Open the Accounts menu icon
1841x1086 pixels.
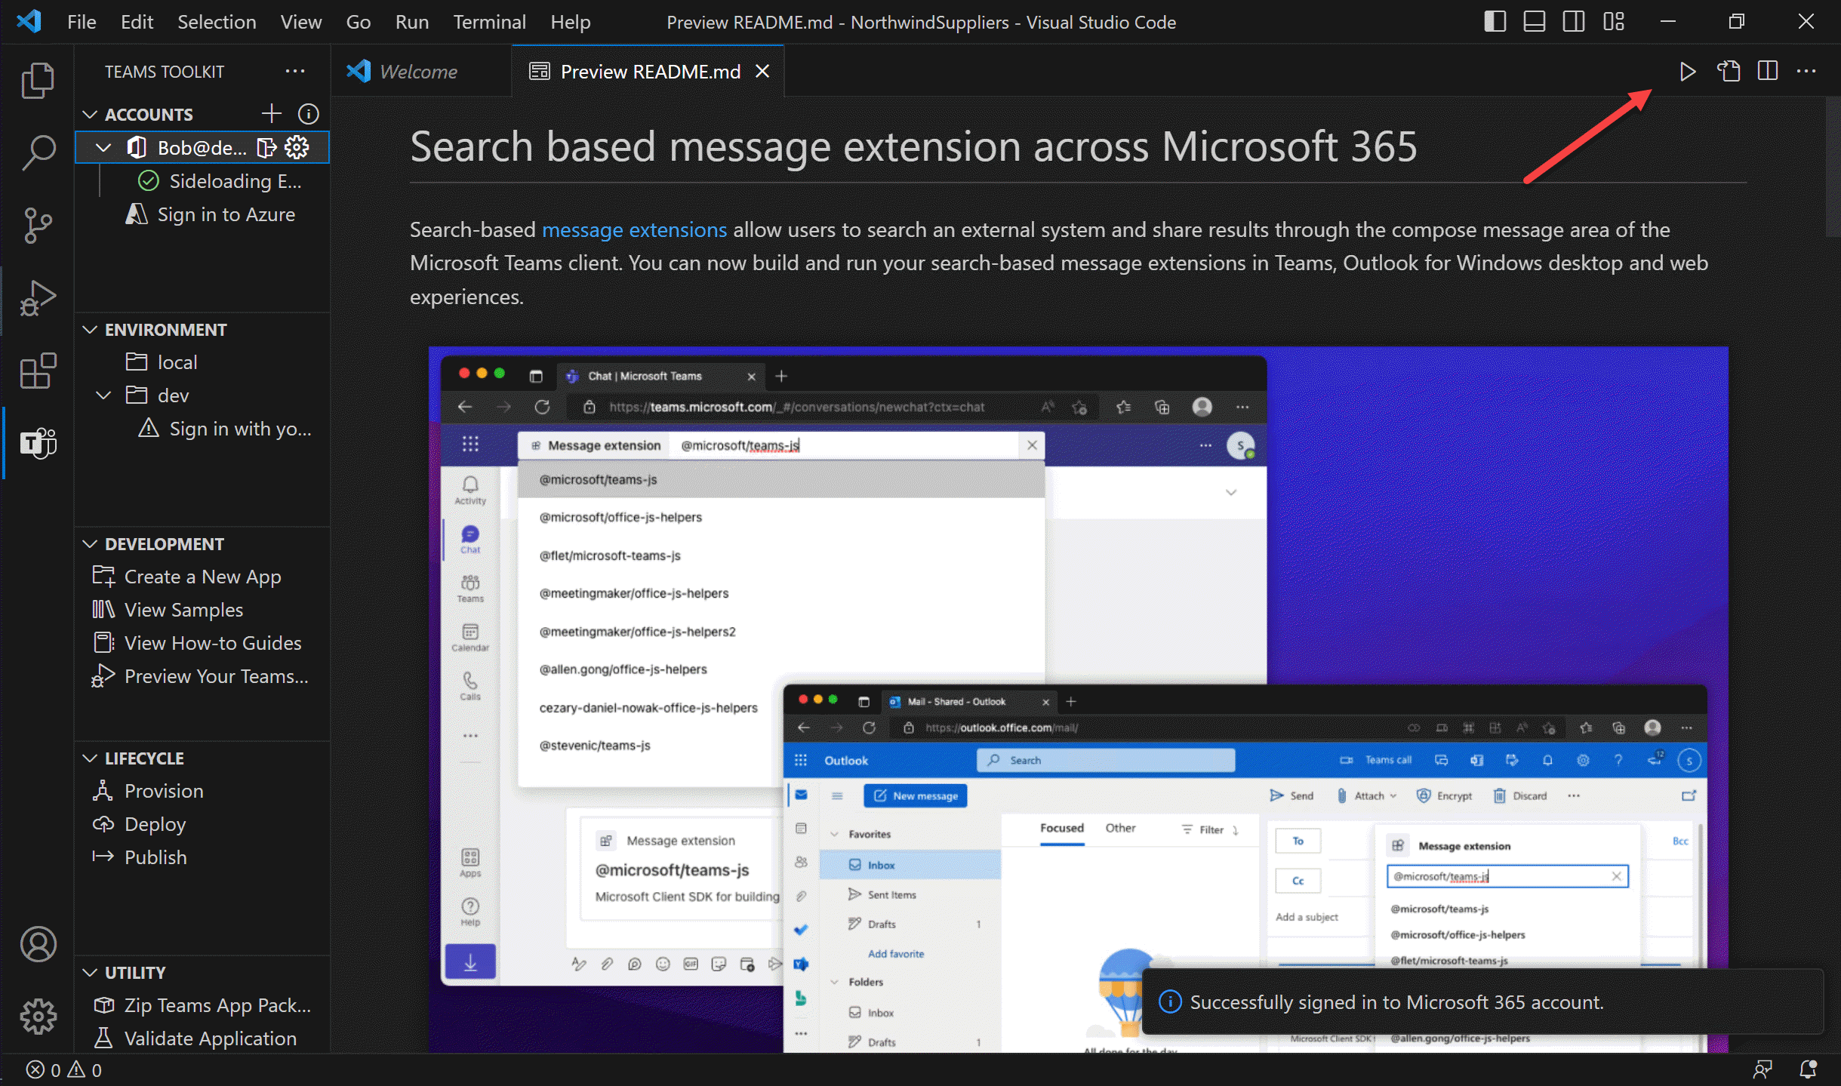pos(38,944)
